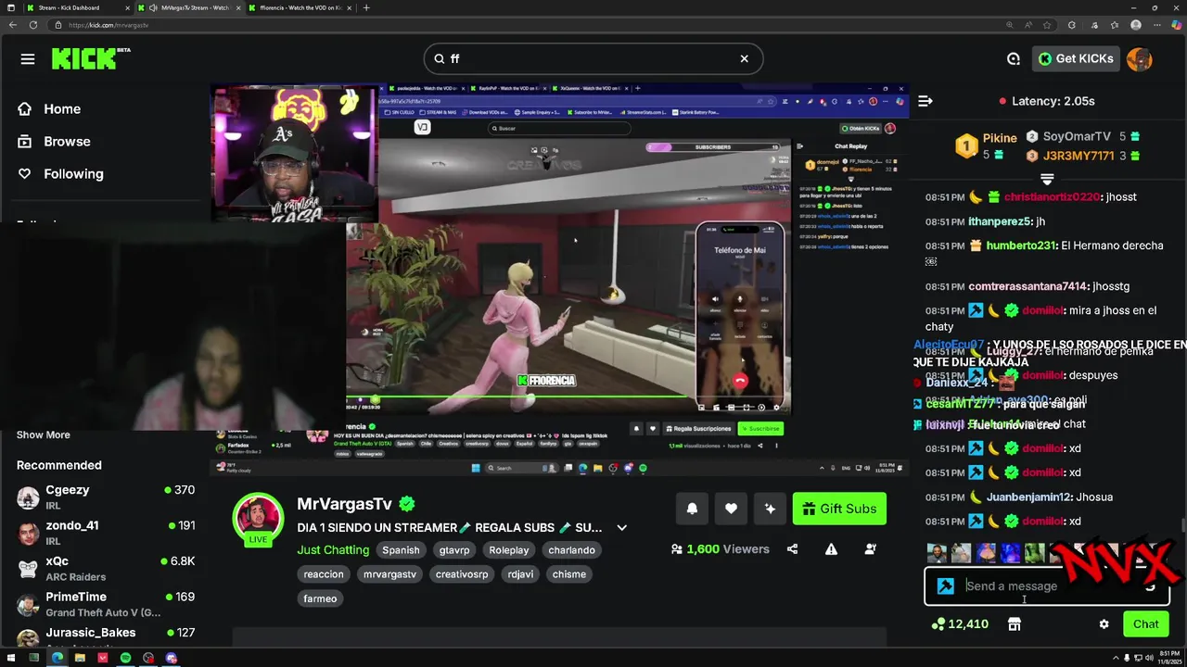Open recommended channel Cgeezy
The image size is (1187, 667).
coord(106,497)
